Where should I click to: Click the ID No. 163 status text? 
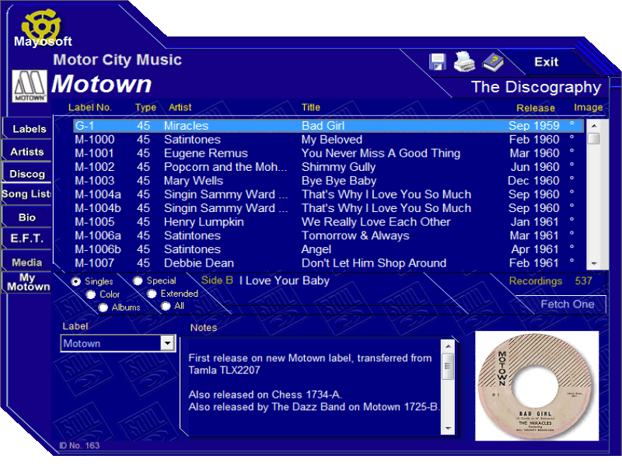[x=79, y=445]
